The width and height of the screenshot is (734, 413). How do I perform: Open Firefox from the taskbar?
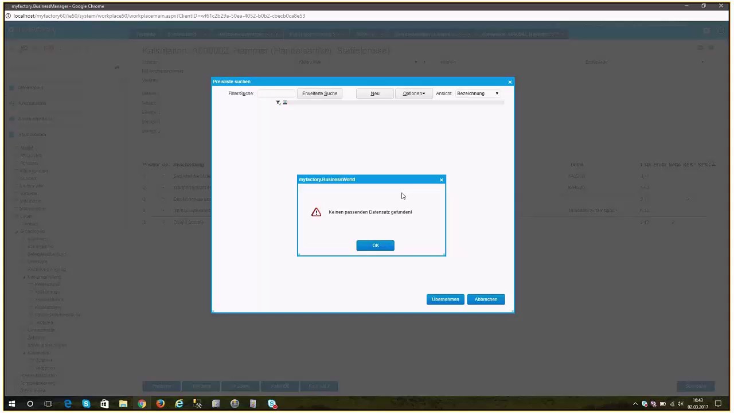[x=160, y=404]
